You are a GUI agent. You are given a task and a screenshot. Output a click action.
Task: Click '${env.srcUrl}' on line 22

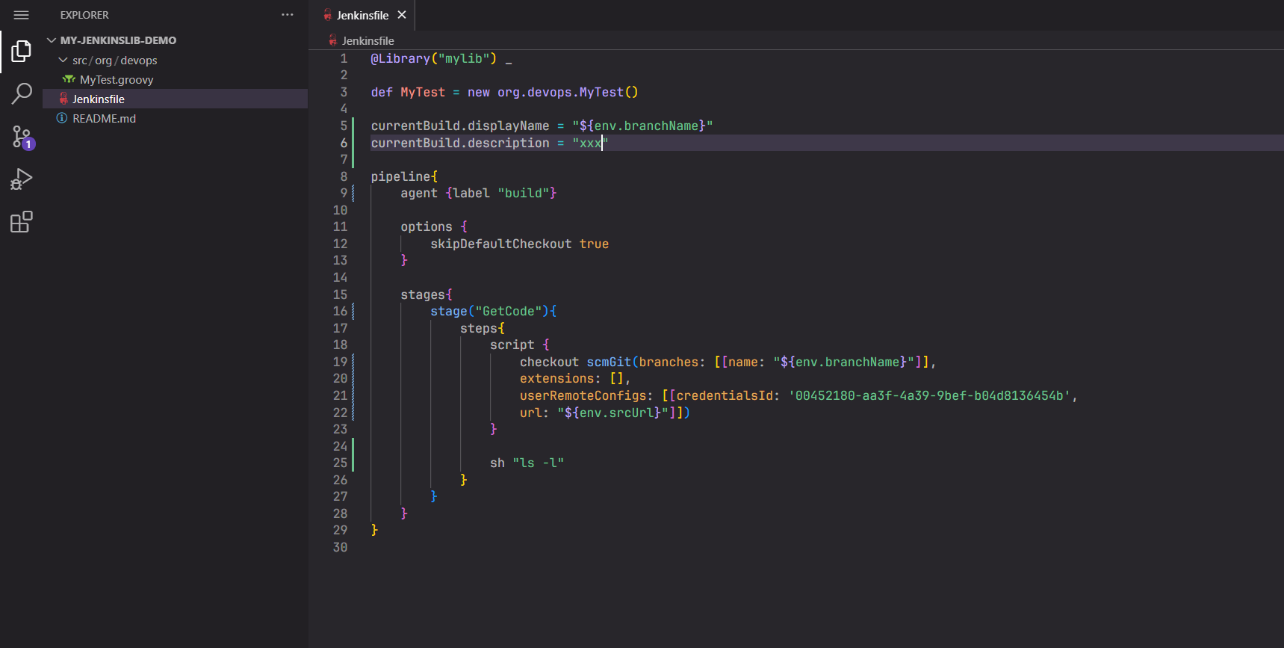click(612, 413)
